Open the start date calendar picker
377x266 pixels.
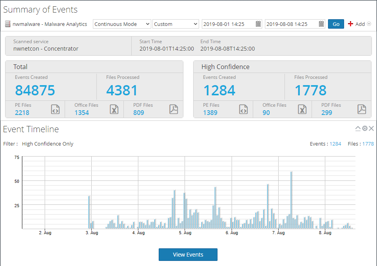click(x=258, y=24)
